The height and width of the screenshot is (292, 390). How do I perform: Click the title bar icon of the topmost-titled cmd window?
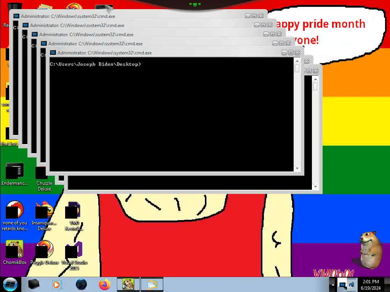click(16, 16)
